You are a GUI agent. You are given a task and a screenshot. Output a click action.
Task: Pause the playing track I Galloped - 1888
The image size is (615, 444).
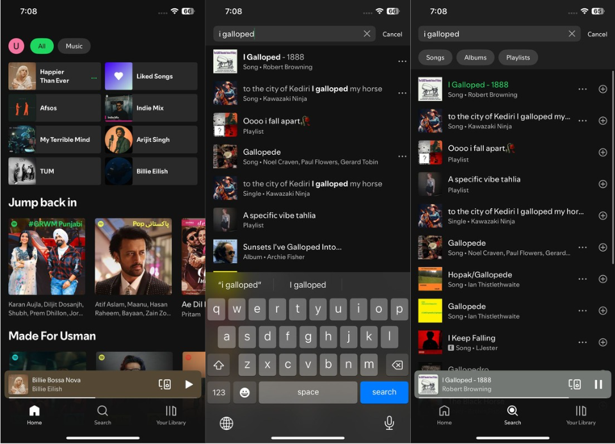598,384
